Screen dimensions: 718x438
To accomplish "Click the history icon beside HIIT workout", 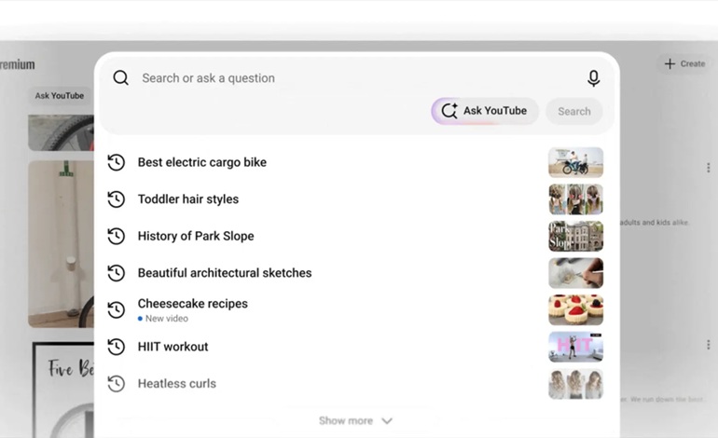I will [117, 347].
